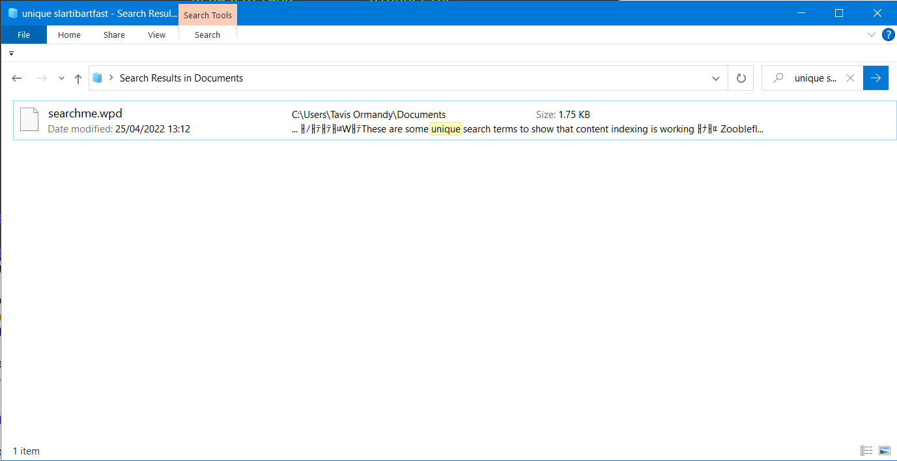
Task: Open the Home ribbon tab
Action: click(x=69, y=35)
